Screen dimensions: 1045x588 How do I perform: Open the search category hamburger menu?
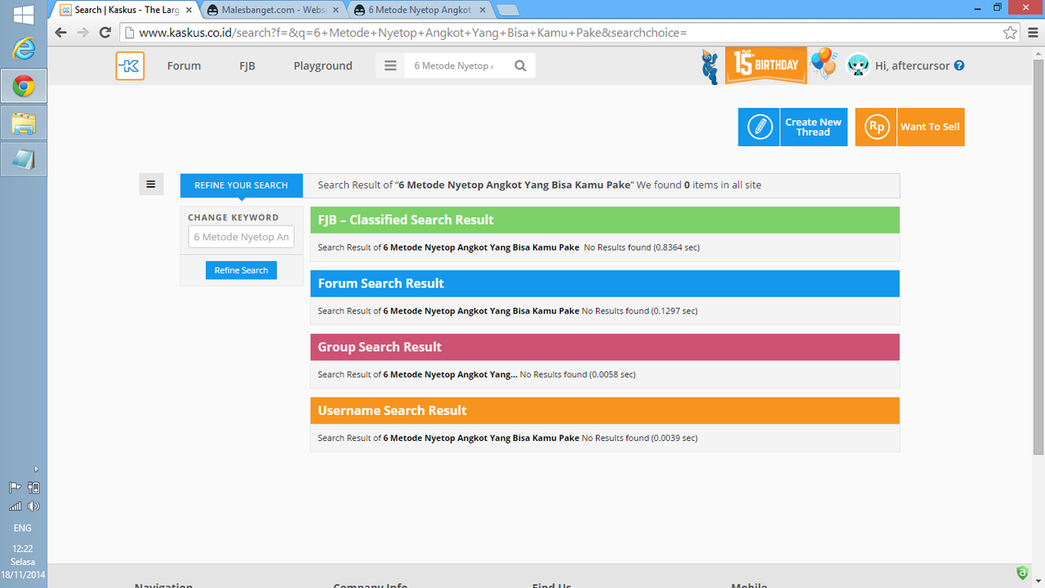[x=390, y=65]
